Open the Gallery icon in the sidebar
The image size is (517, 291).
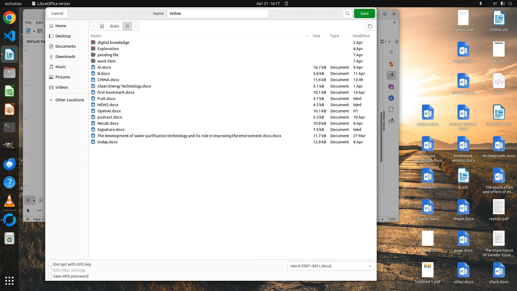(391, 87)
